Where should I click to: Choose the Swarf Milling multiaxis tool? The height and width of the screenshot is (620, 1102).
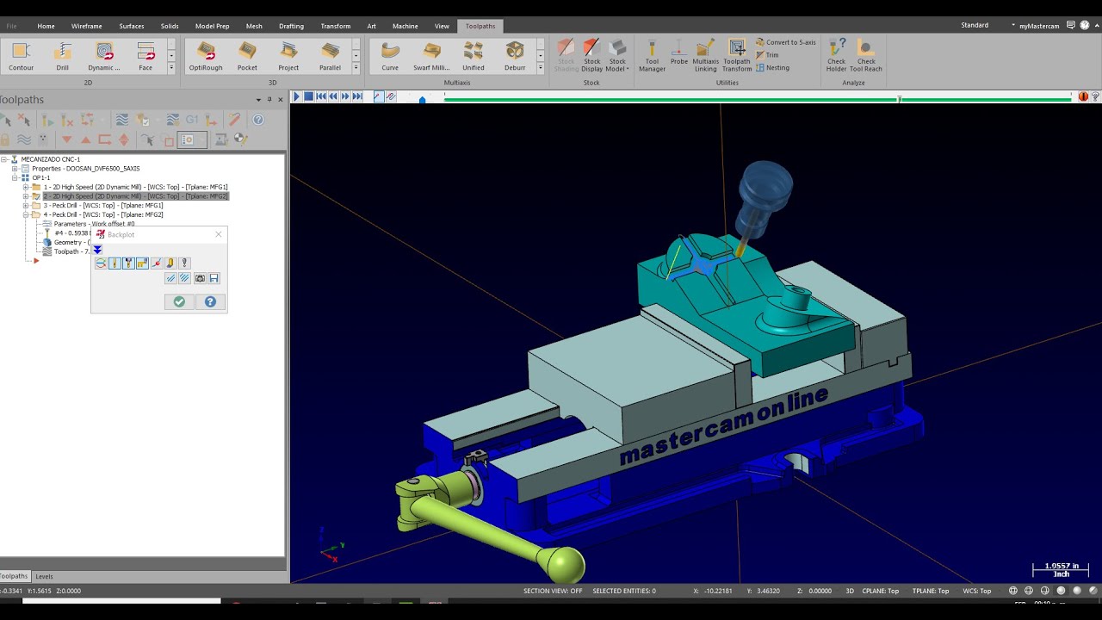431,56
